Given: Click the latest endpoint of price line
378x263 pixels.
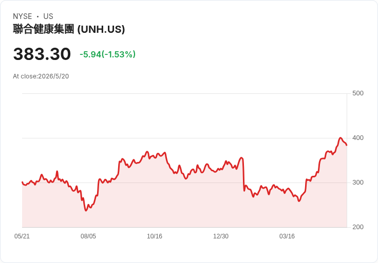Looking at the screenshot, I should (347, 145).
